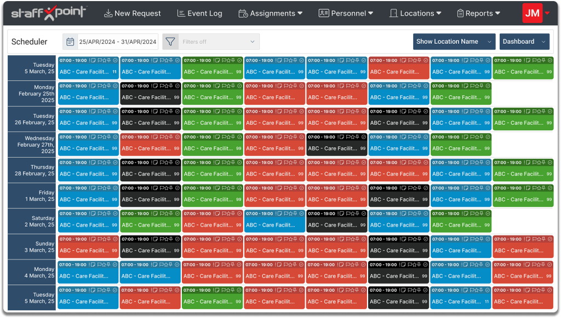This screenshot has height=318, width=561.
Task: Click the funnel filter icon
Action: pyautogui.click(x=170, y=42)
